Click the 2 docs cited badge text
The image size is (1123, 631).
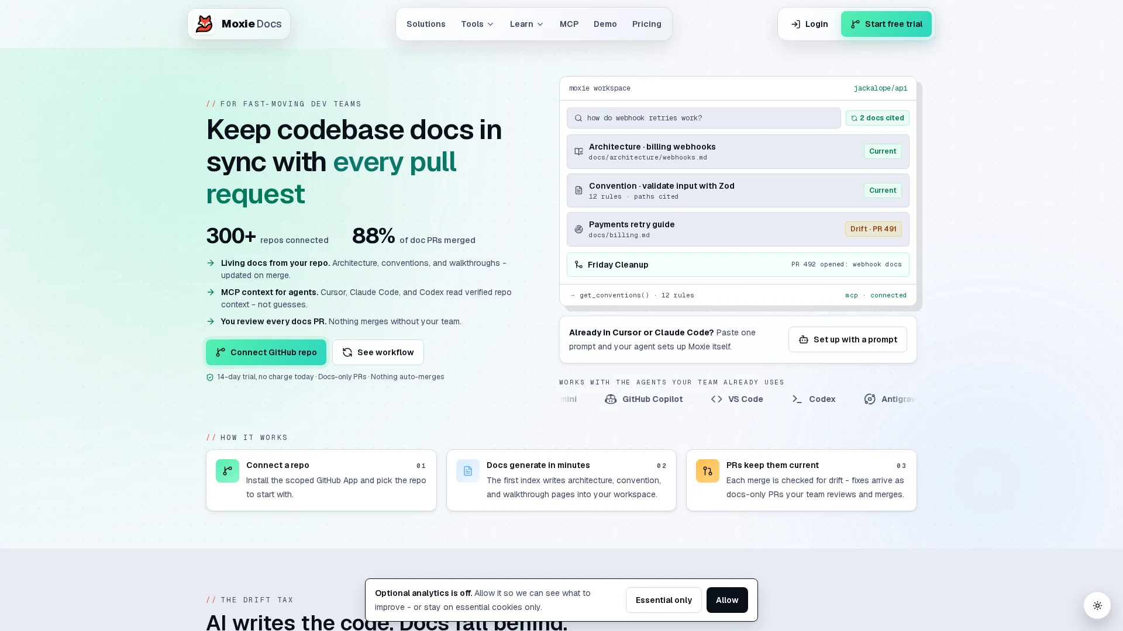click(882, 118)
